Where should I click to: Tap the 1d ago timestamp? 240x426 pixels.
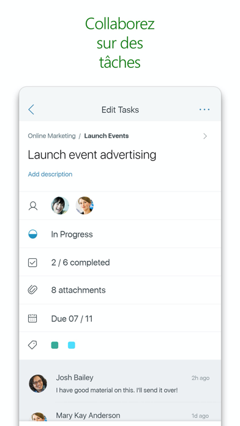pos(200,416)
